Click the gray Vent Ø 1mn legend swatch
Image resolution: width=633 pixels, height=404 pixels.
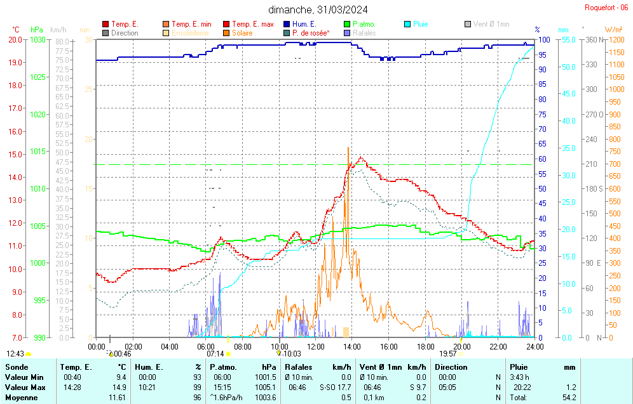(468, 24)
